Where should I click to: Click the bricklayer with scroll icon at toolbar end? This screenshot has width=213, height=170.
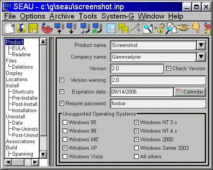[208, 28]
